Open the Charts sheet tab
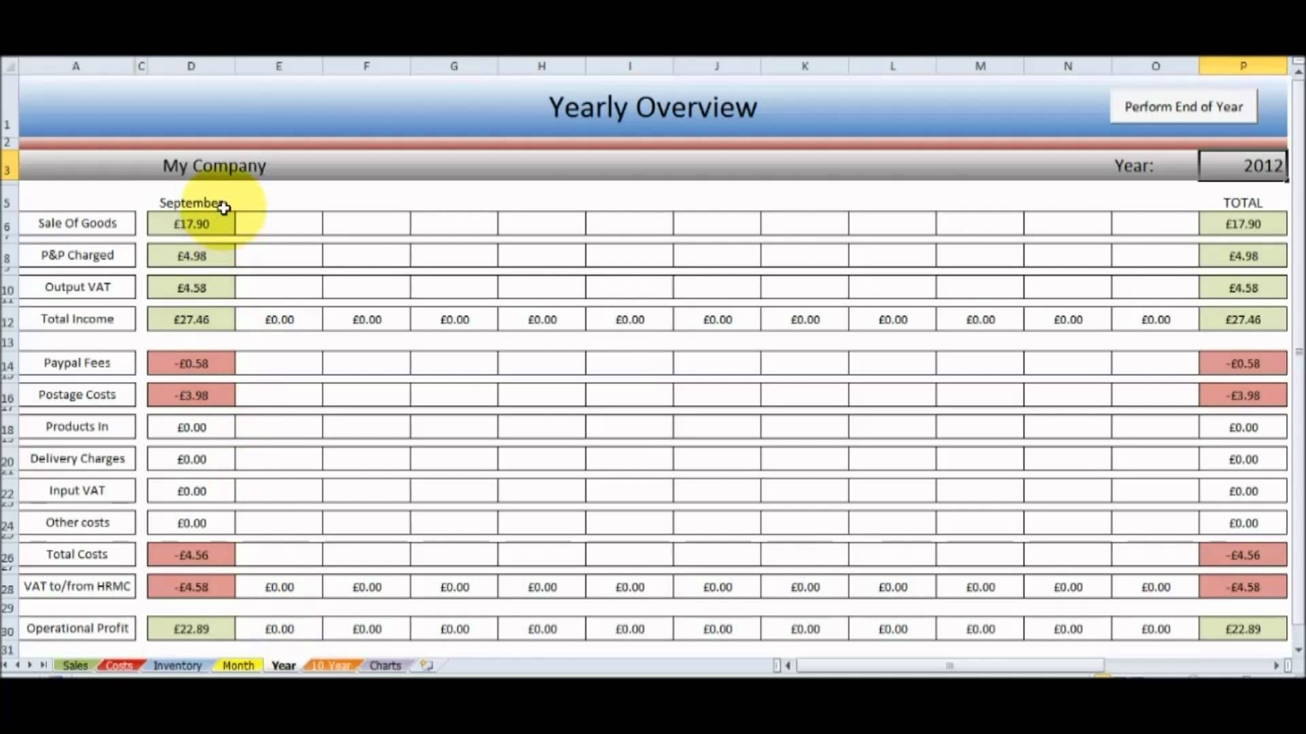 click(x=385, y=665)
